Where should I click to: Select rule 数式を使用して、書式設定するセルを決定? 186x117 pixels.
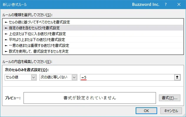coord(93,51)
